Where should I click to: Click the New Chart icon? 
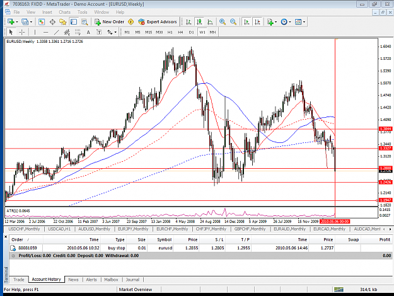click(11, 22)
